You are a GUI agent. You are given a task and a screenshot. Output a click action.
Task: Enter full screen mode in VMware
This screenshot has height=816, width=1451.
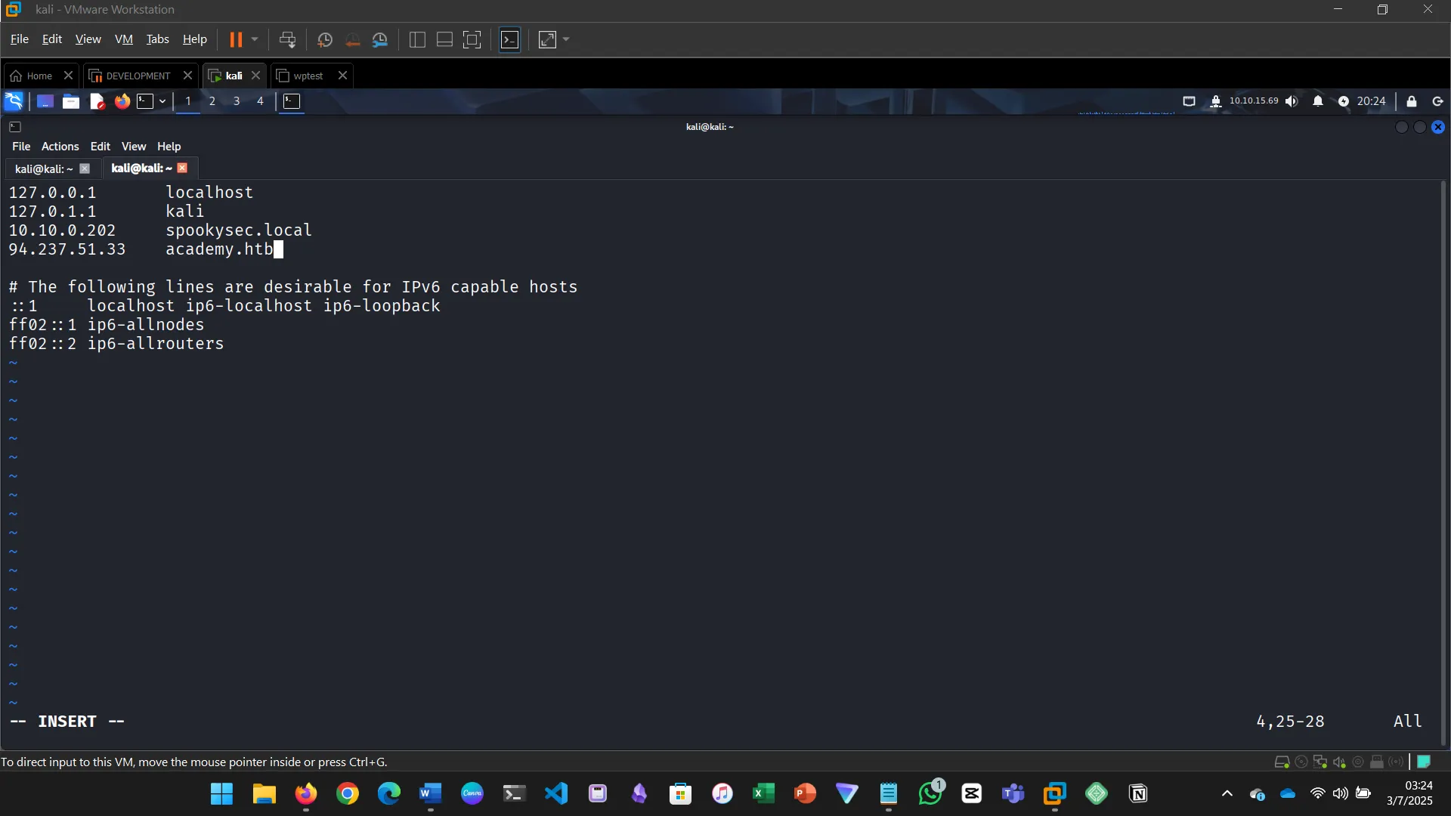(472, 39)
